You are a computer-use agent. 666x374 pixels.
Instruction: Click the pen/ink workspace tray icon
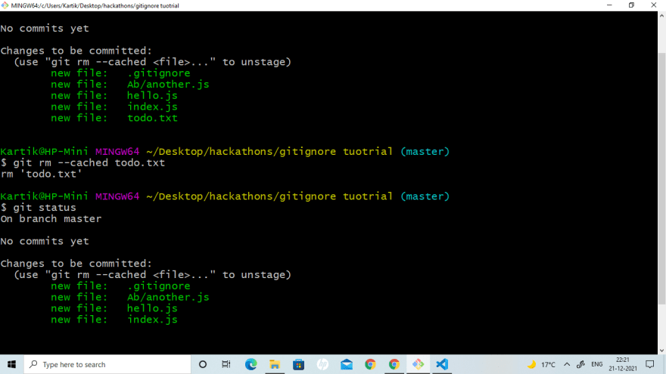580,364
